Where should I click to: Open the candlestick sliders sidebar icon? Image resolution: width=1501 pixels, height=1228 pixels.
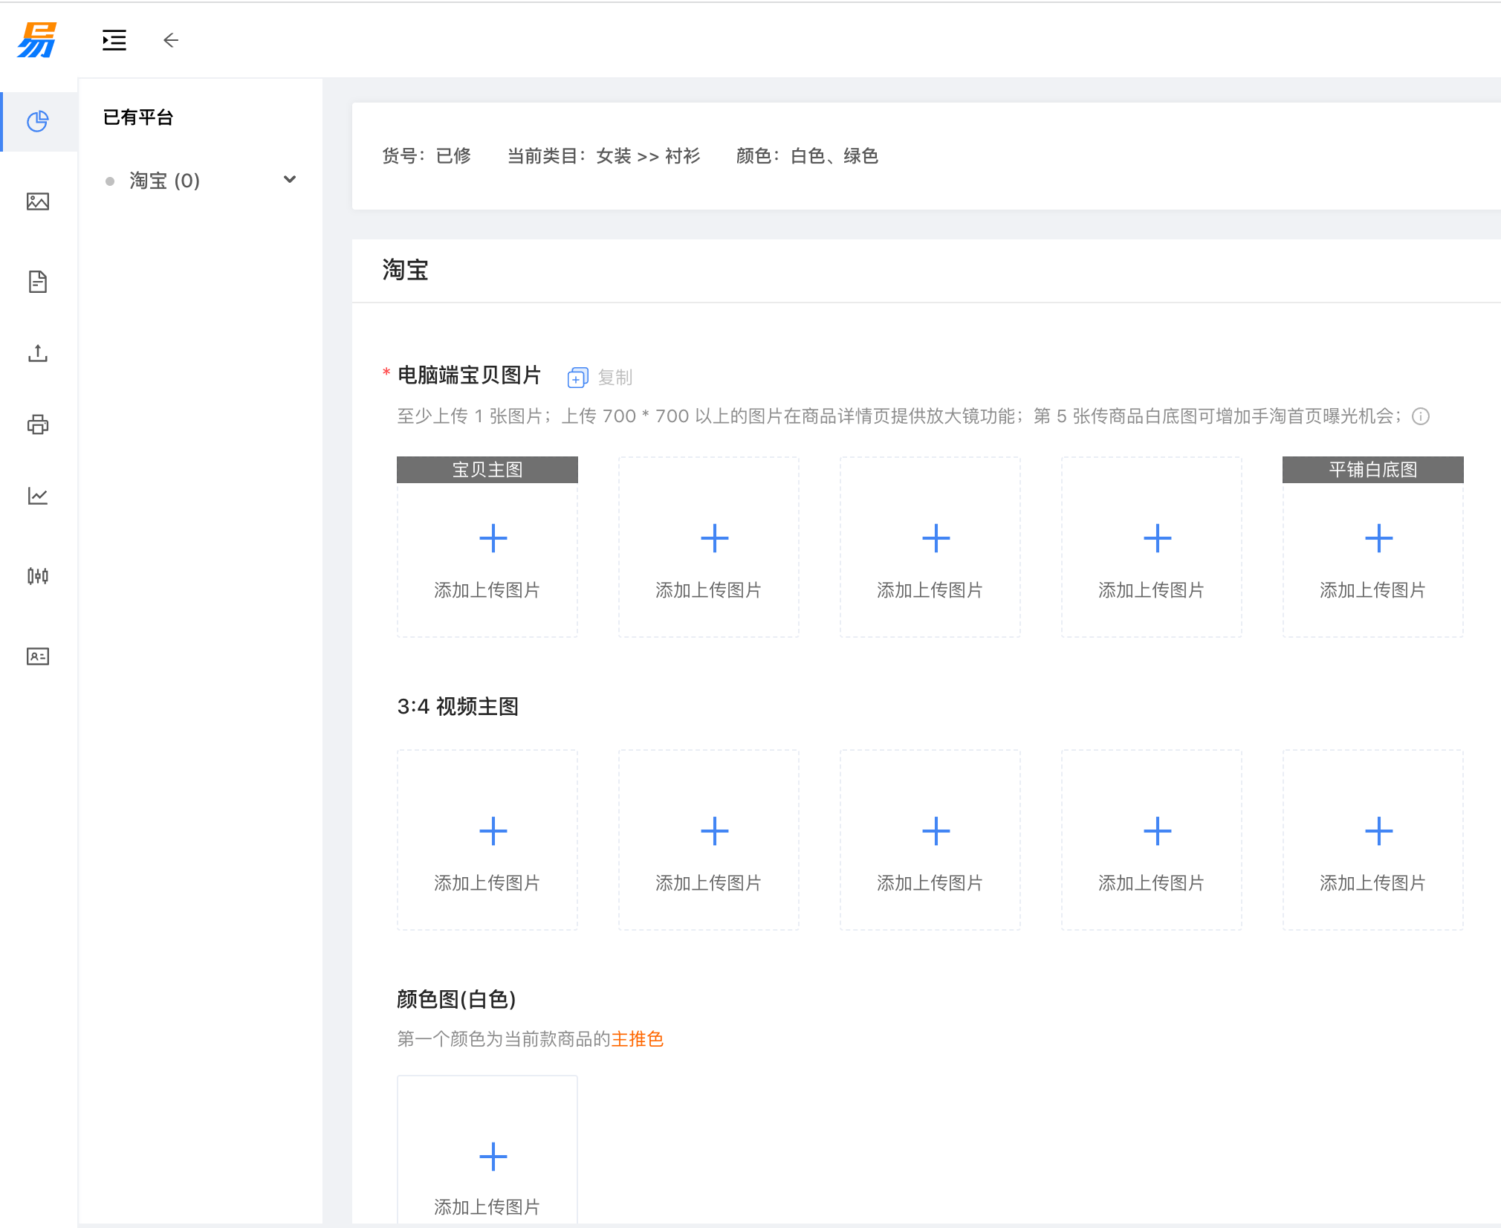point(38,576)
